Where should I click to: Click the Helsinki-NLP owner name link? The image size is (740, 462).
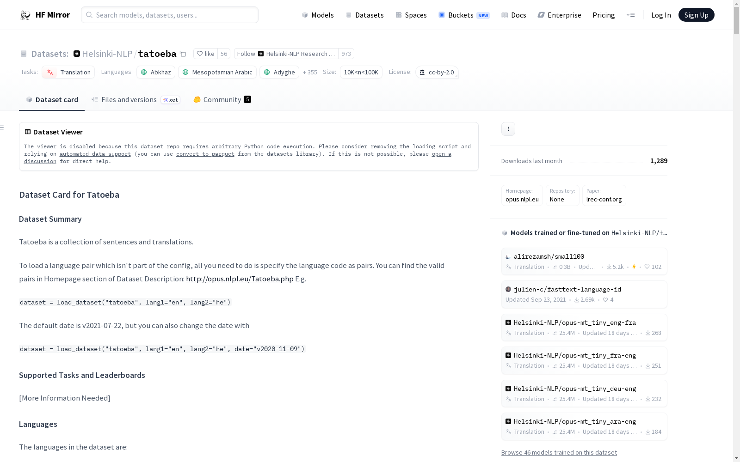107,54
